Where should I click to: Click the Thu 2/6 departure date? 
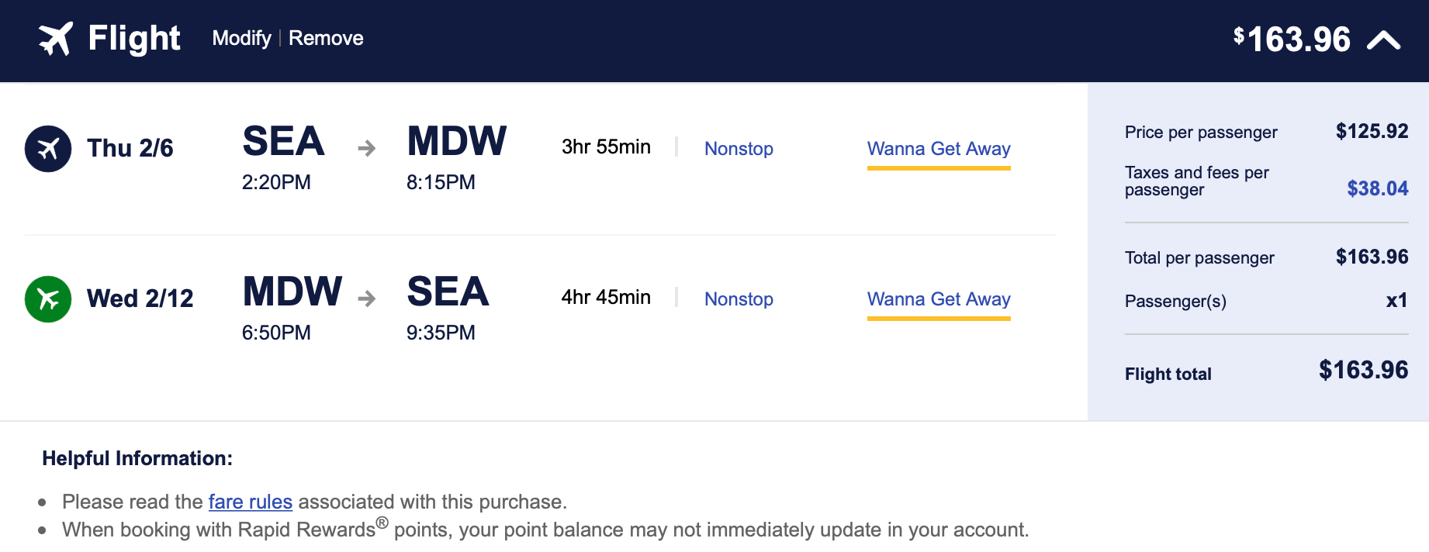[130, 148]
